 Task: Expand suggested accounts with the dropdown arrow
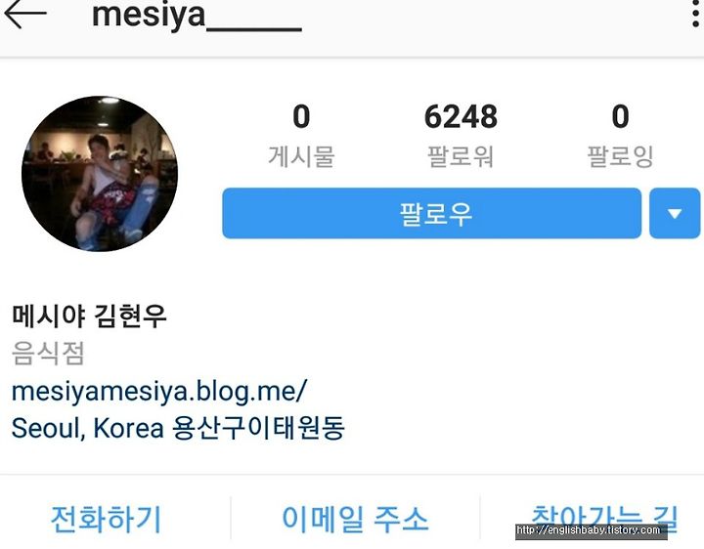click(675, 214)
